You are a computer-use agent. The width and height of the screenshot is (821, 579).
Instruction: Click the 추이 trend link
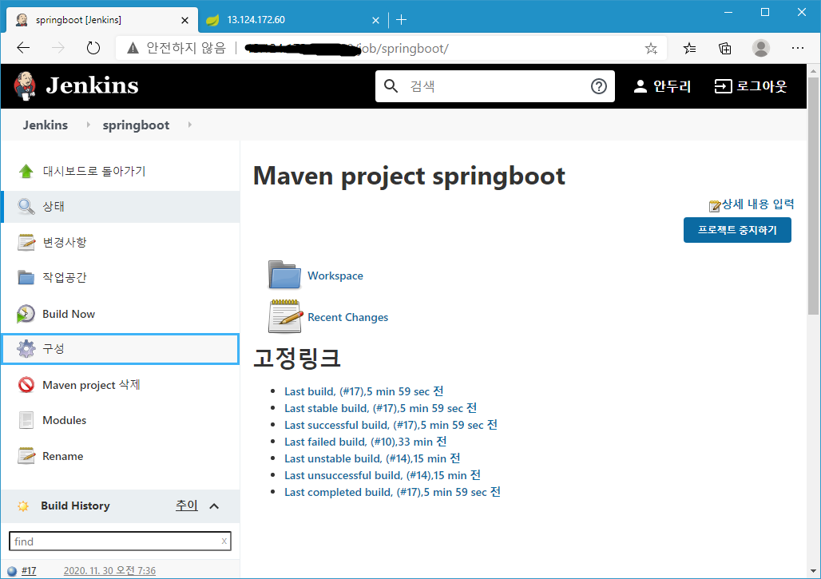pos(186,506)
